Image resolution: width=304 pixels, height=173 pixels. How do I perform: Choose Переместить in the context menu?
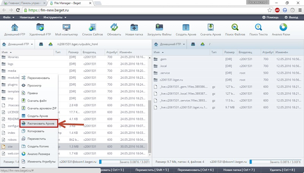39,139
